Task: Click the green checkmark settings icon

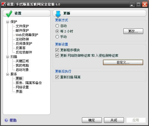Action: (x=9, y=14)
